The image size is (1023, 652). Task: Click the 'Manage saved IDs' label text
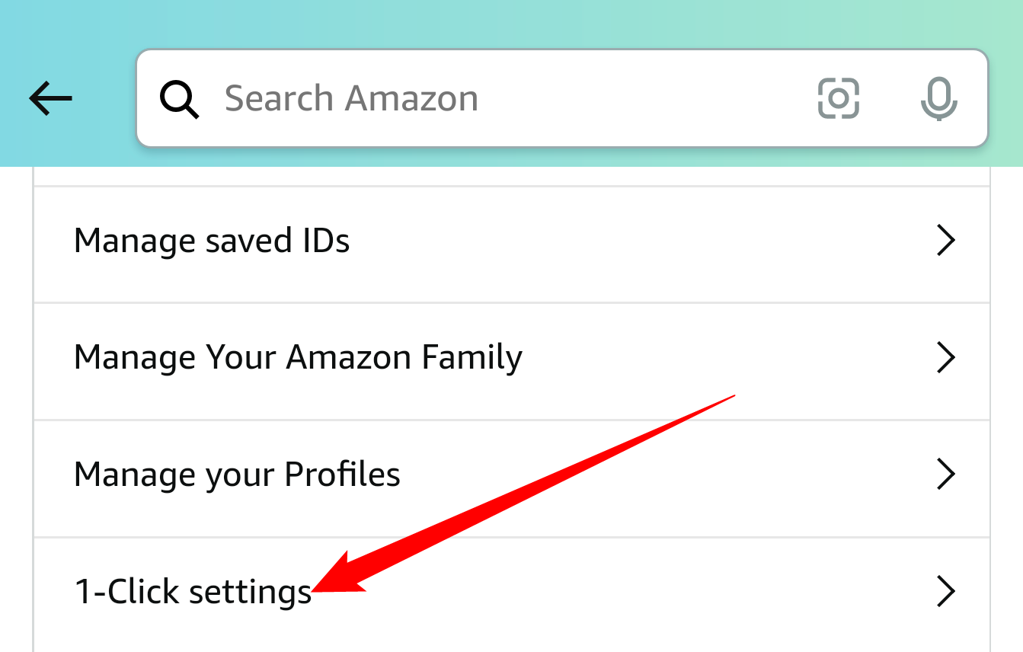212,241
